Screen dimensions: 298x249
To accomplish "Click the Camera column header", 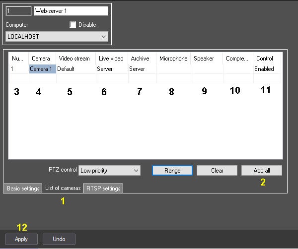I will tap(42, 59).
